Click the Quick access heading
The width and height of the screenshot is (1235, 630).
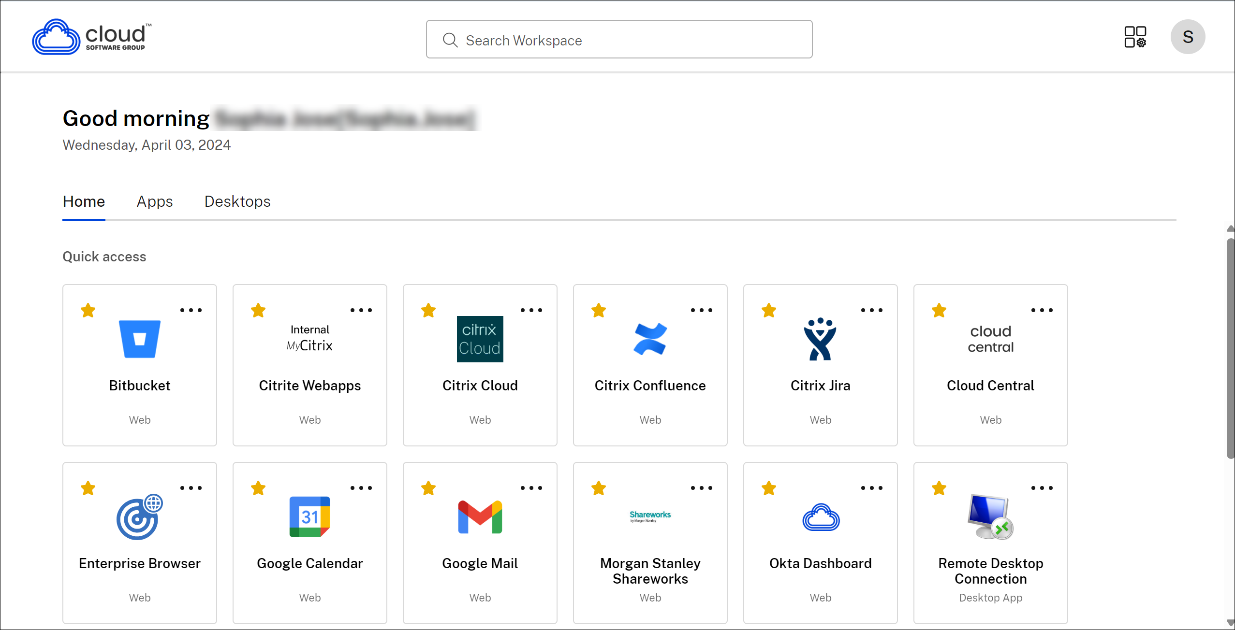[104, 257]
